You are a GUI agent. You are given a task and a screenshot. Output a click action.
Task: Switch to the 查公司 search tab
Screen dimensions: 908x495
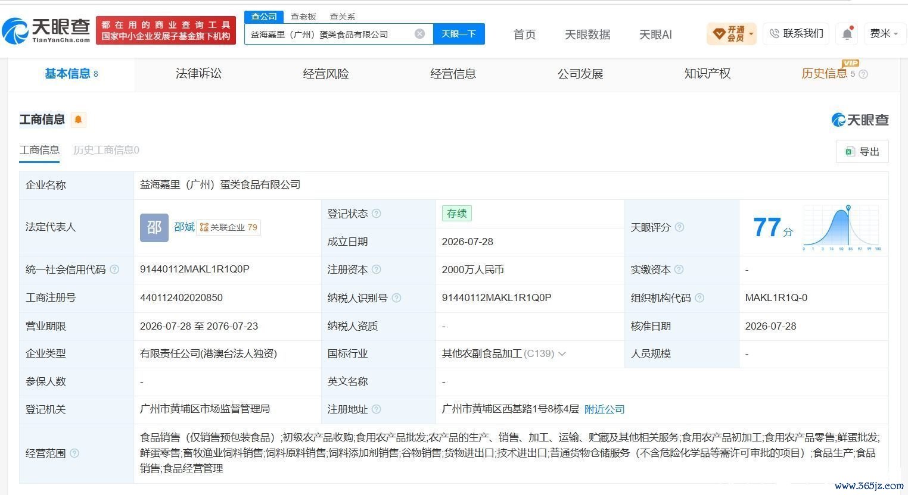264,17
